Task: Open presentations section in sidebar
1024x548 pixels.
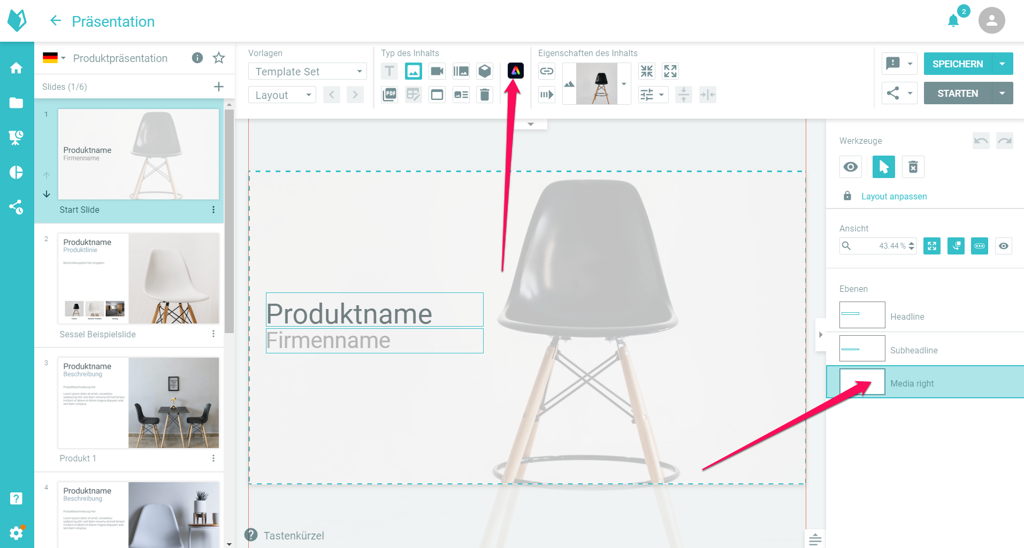Action: 17,137
